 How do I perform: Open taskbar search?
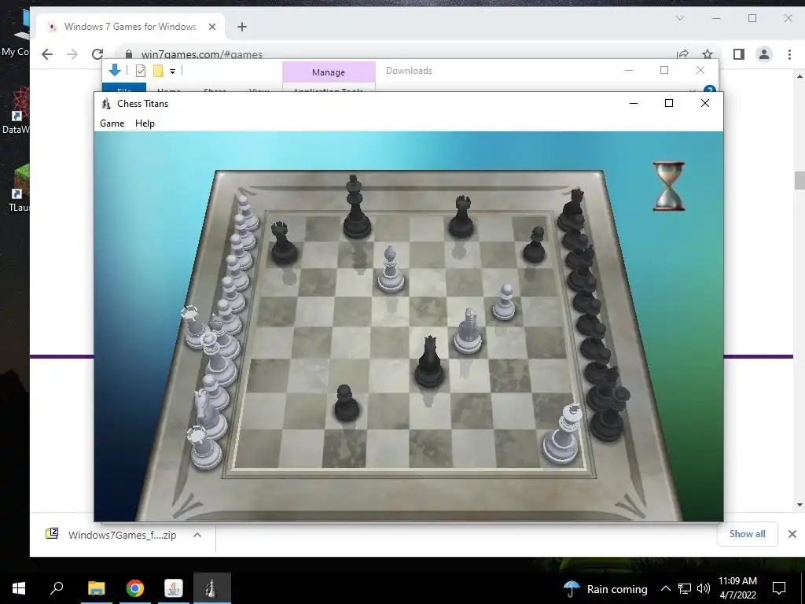tap(57, 588)
